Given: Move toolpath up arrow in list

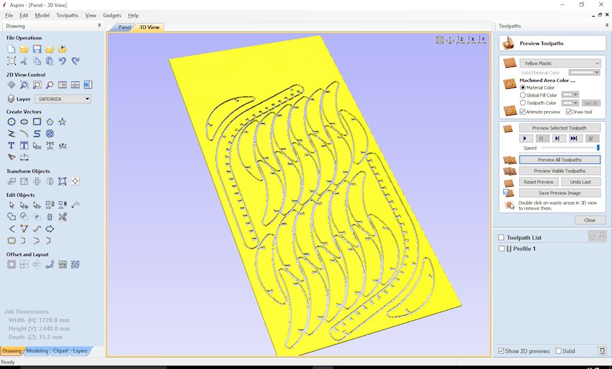Looking at the screenshot, I should tap(592, 236).
